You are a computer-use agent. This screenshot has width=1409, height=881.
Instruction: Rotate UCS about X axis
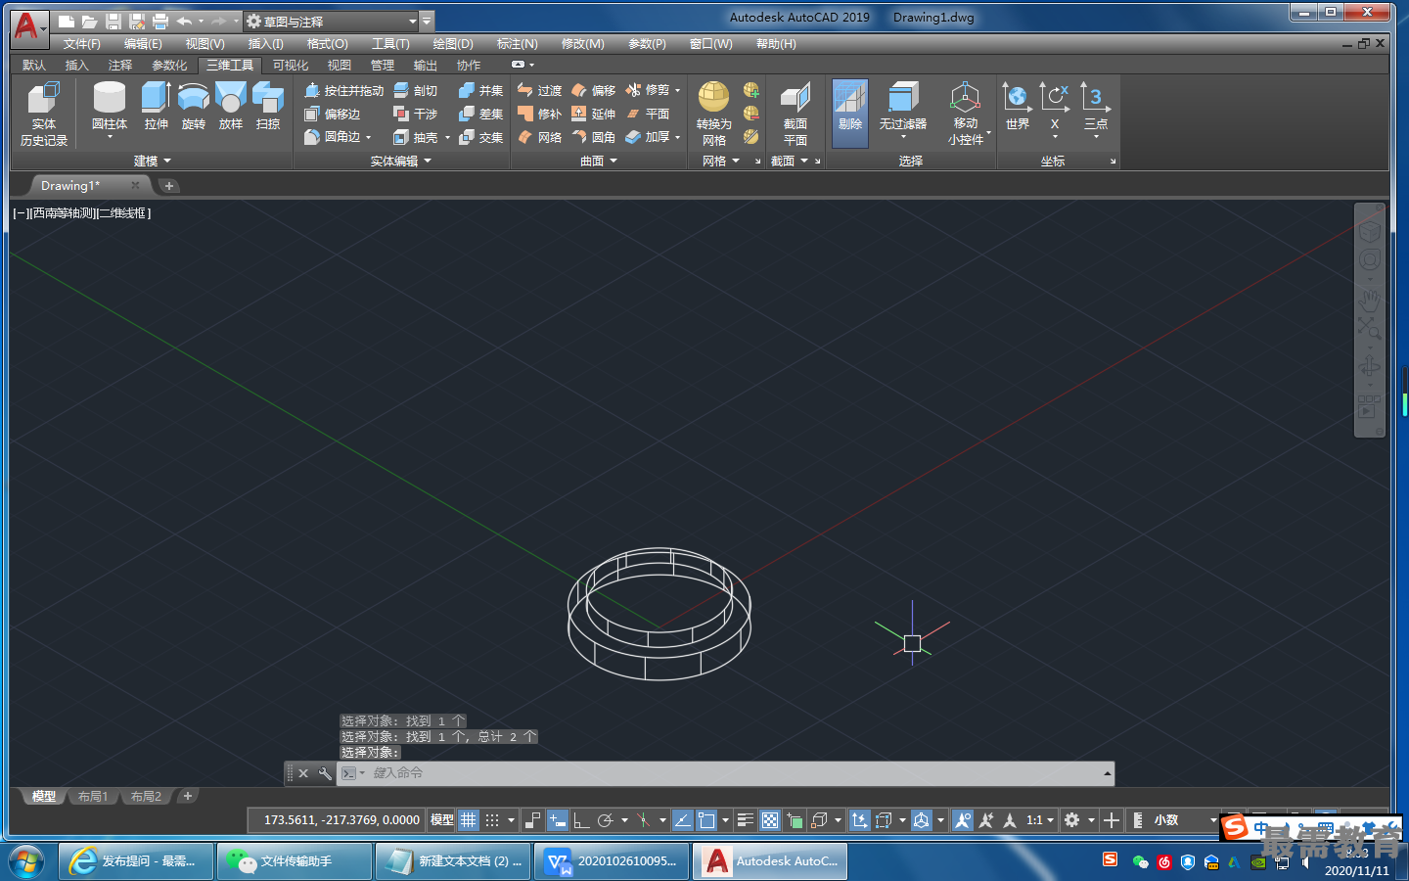pos(1054,108)
